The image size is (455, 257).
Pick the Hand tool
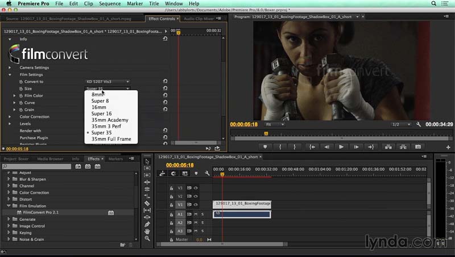pos(147,231)
